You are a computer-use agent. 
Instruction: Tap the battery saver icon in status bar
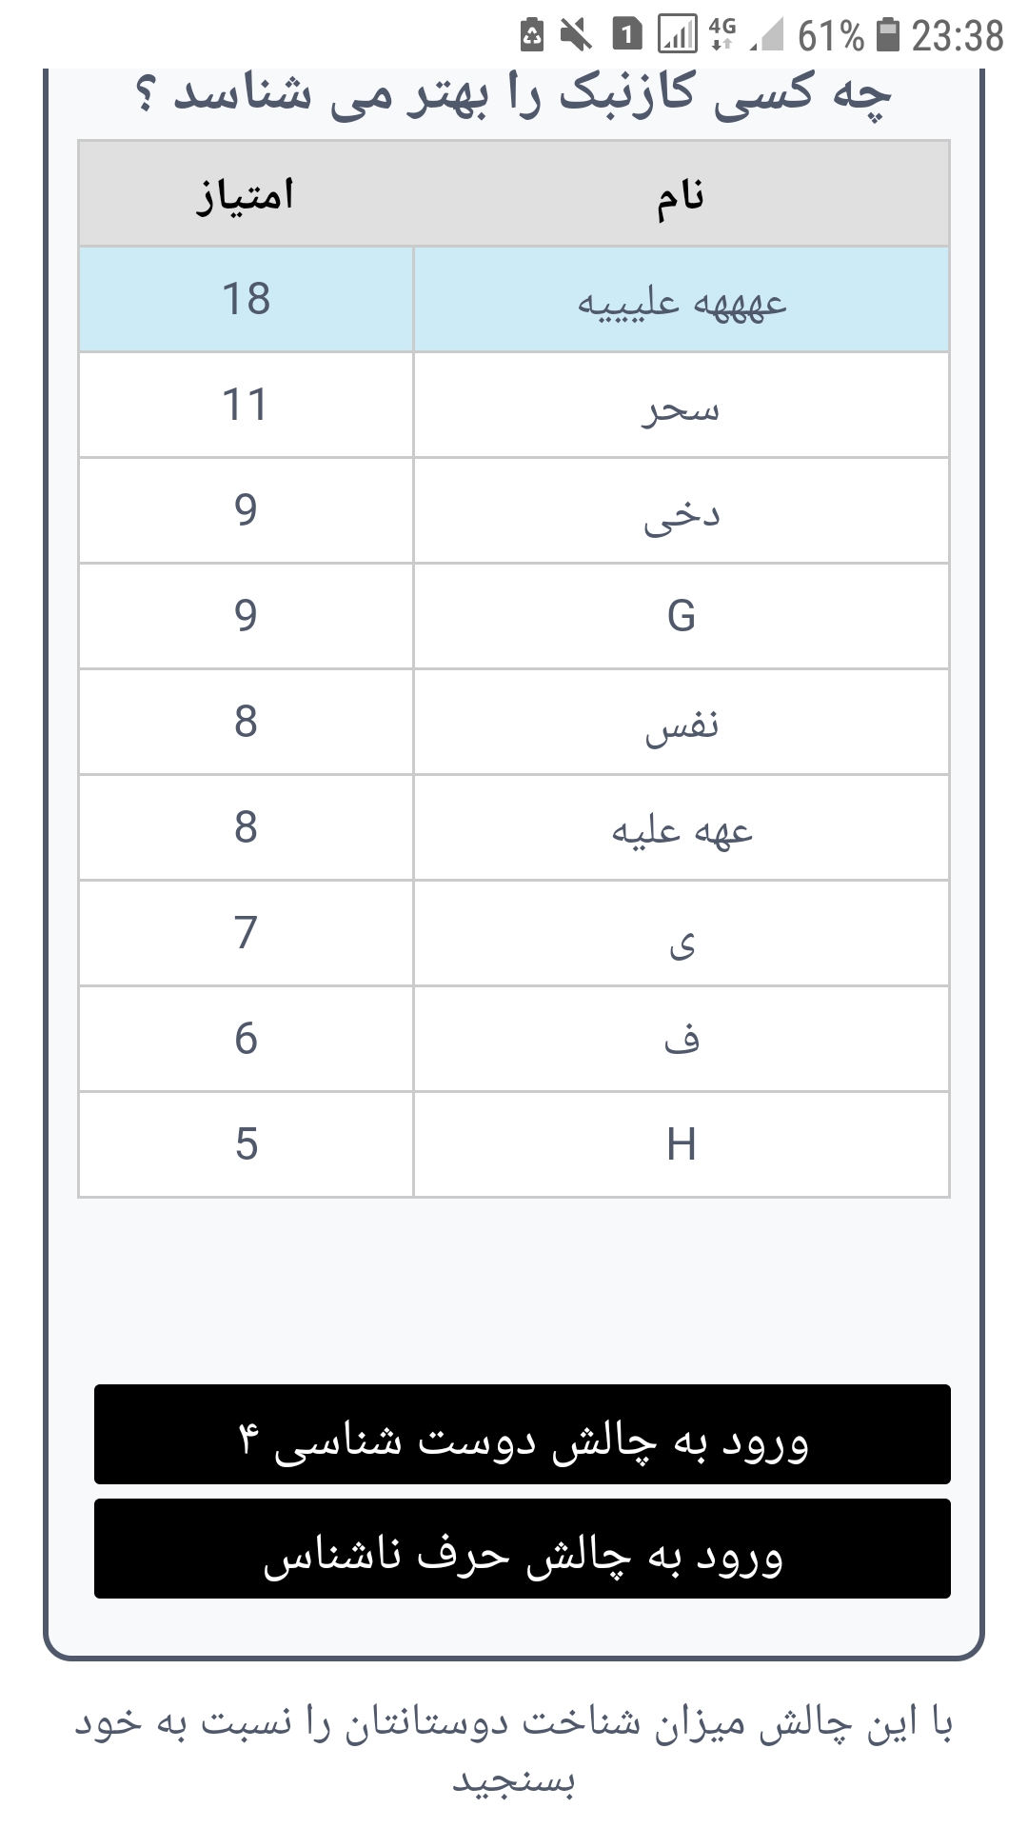tap(532, 35)
